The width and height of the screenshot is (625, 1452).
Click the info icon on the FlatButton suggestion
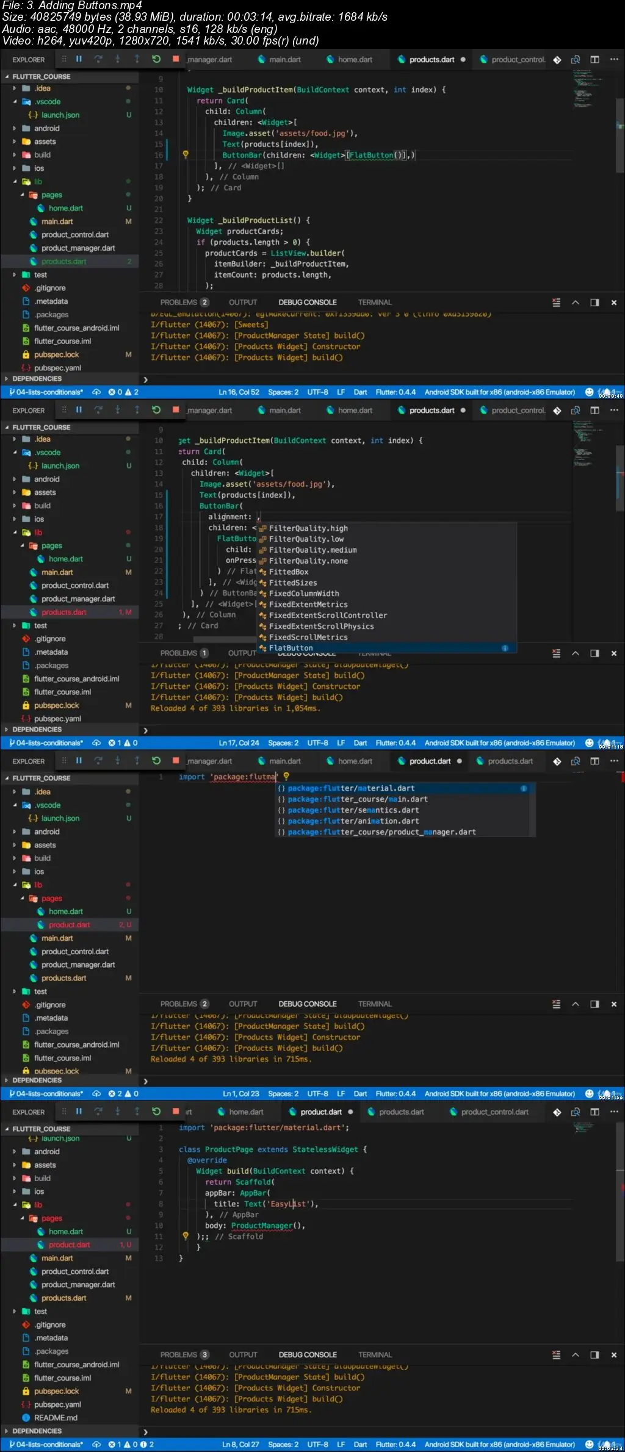[505, 648]
